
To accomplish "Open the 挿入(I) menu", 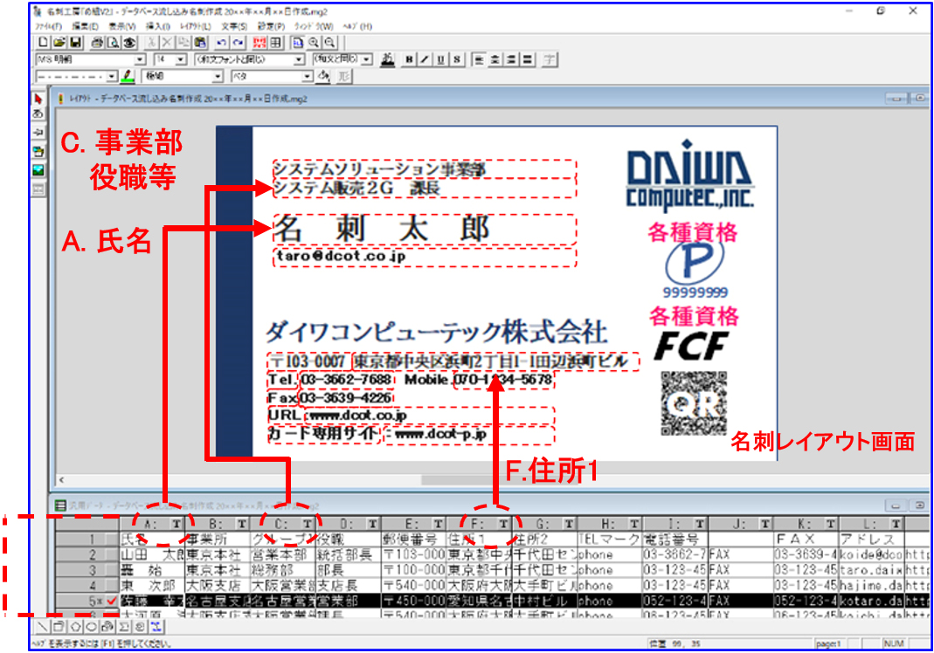I will pyautogui.click(x=158, y=26).
